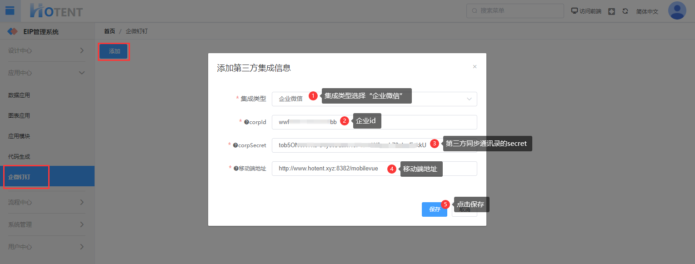Click the 搜索菜单 search field
The height and width of the screenshot is (264, 695).
(x=516, y=11)
